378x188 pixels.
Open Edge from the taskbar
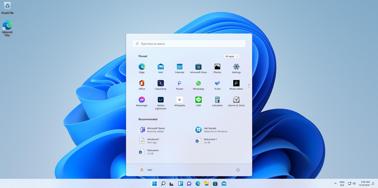[198, 184]
